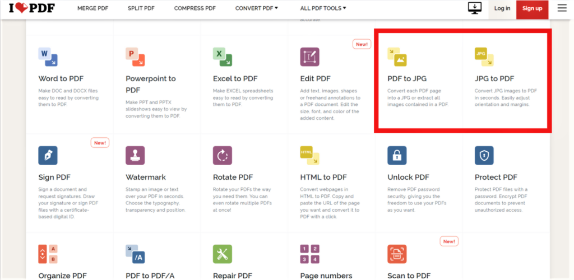Click the Watermark title

coord(146,178)
